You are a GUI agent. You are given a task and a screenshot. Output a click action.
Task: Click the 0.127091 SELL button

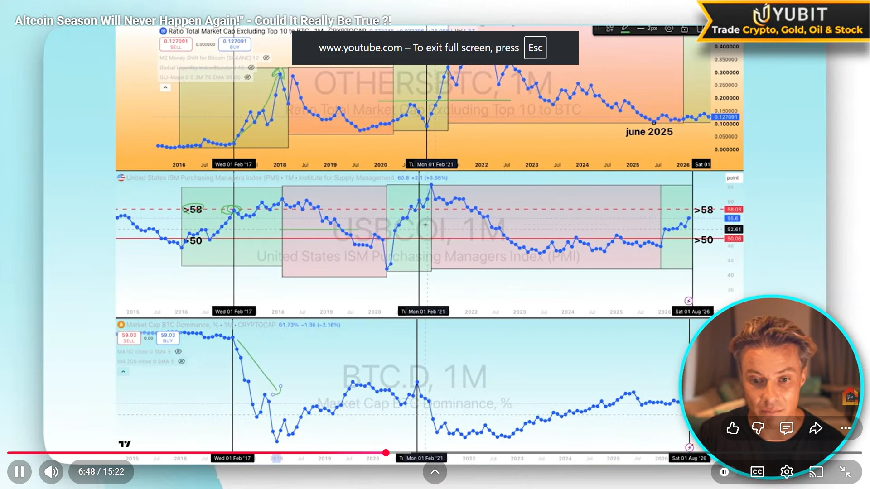176,44
